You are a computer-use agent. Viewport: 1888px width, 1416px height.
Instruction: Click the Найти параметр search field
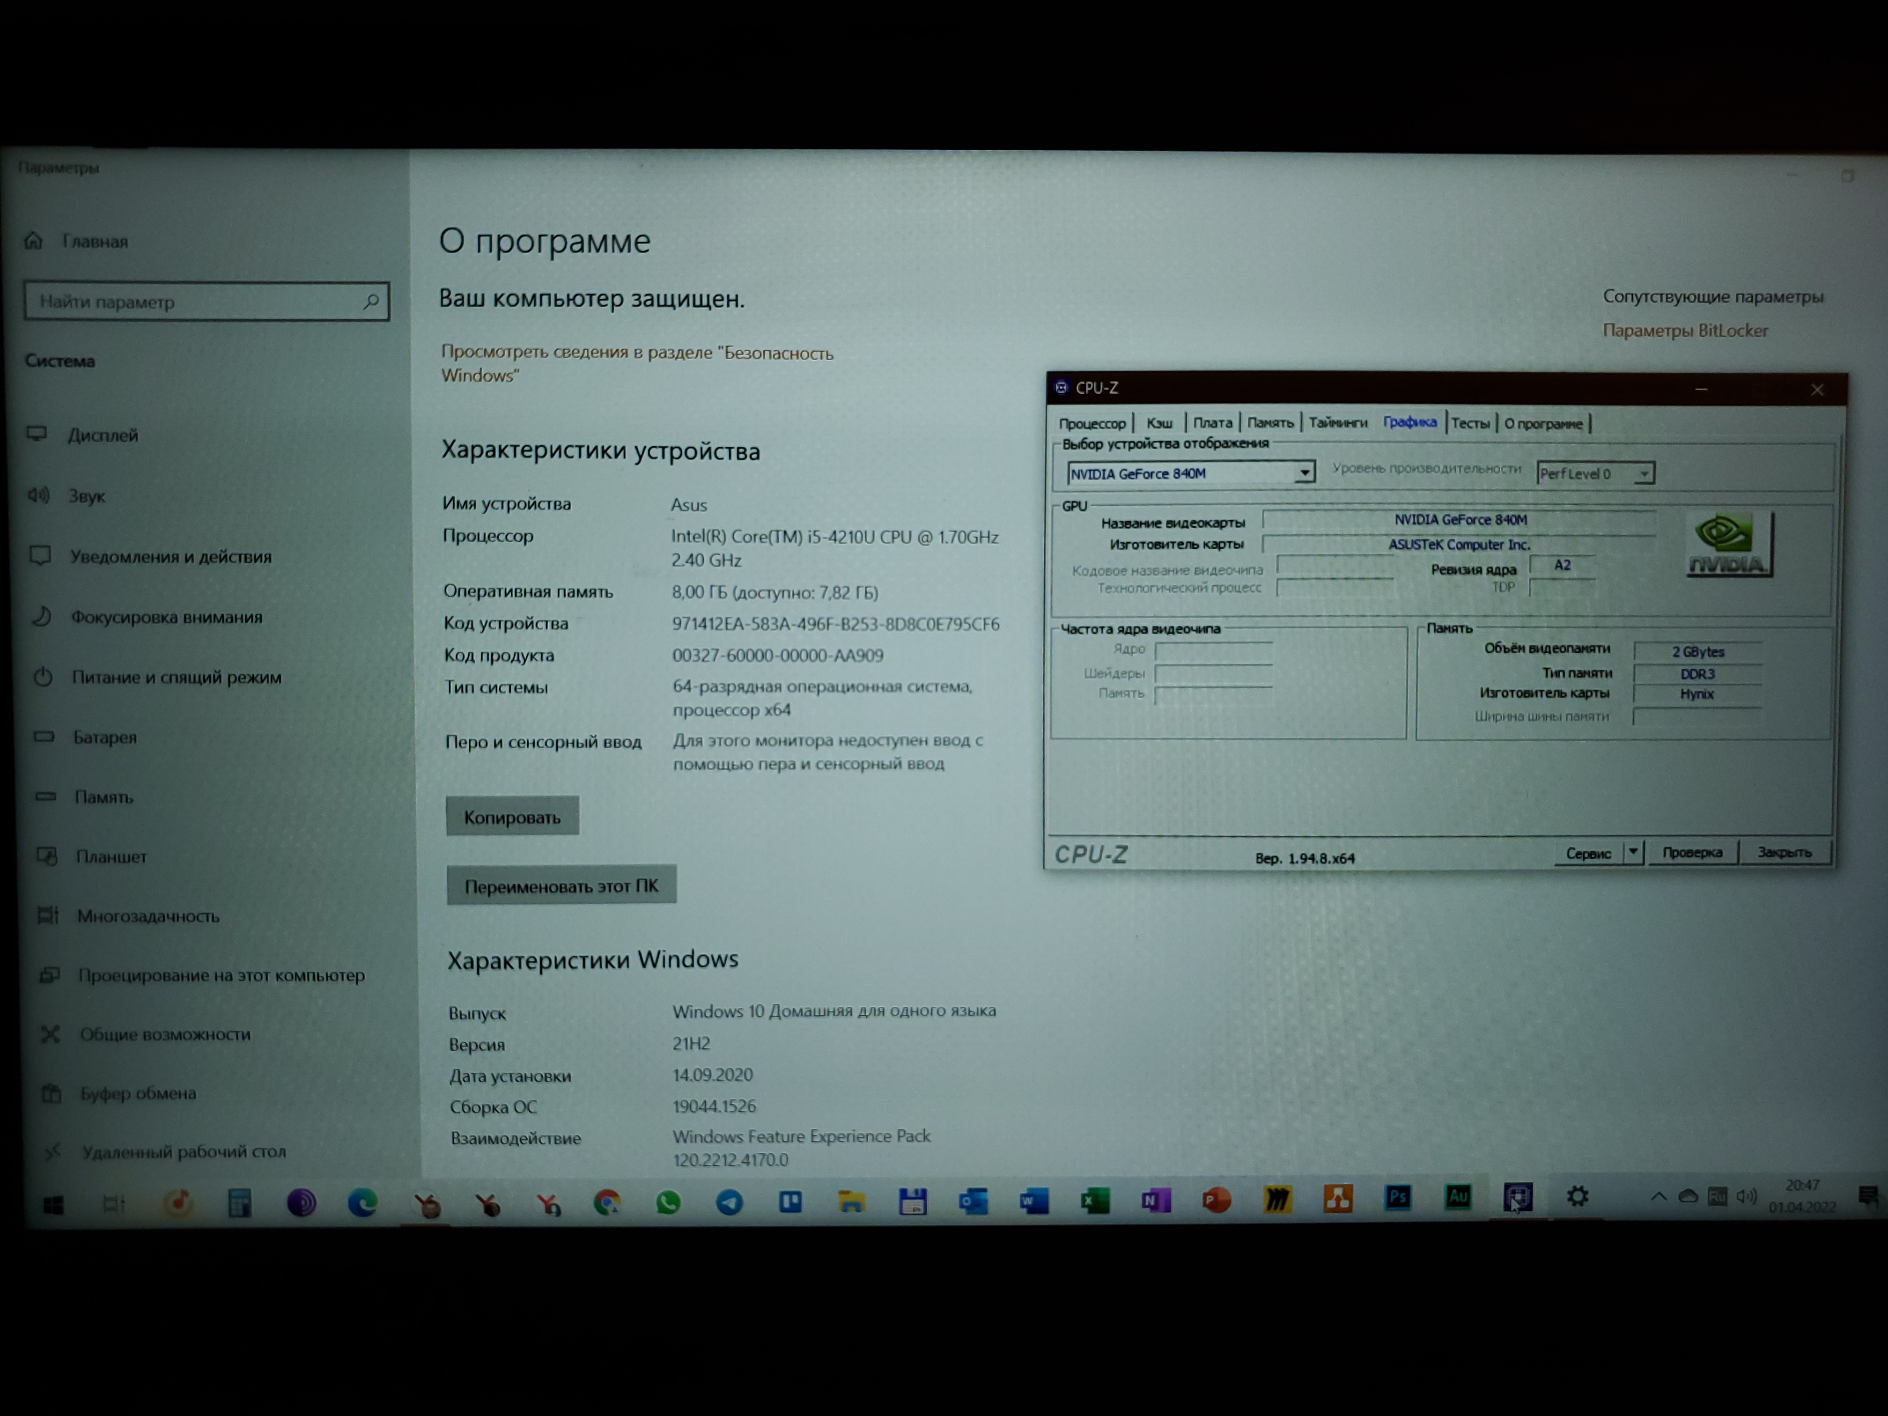click(x=206, y=301)
